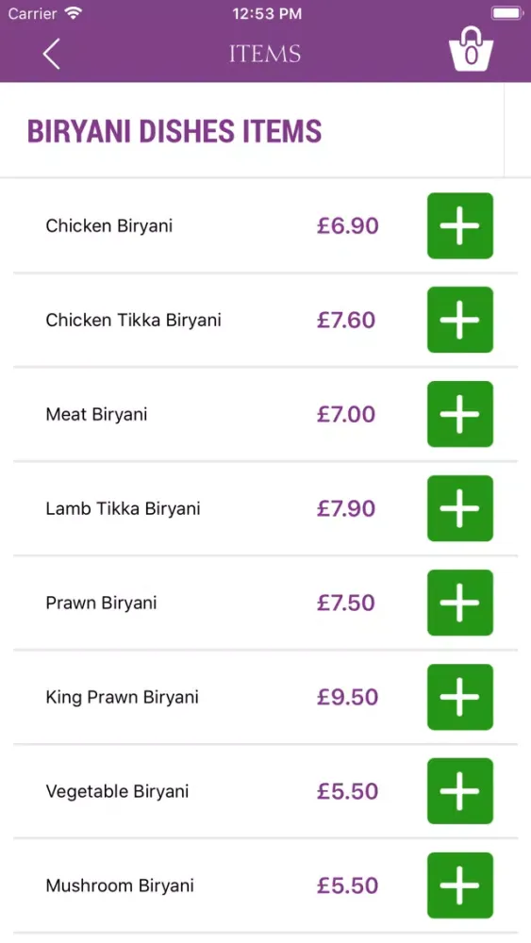The width and height of the screenshot is (531, 943).
Task: Tap the ITEMS header title
Action: coord(265,54)
